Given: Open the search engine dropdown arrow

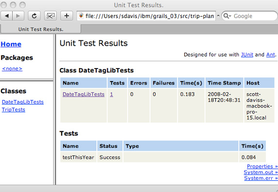Looking at the screenshot, I should 230,16.
